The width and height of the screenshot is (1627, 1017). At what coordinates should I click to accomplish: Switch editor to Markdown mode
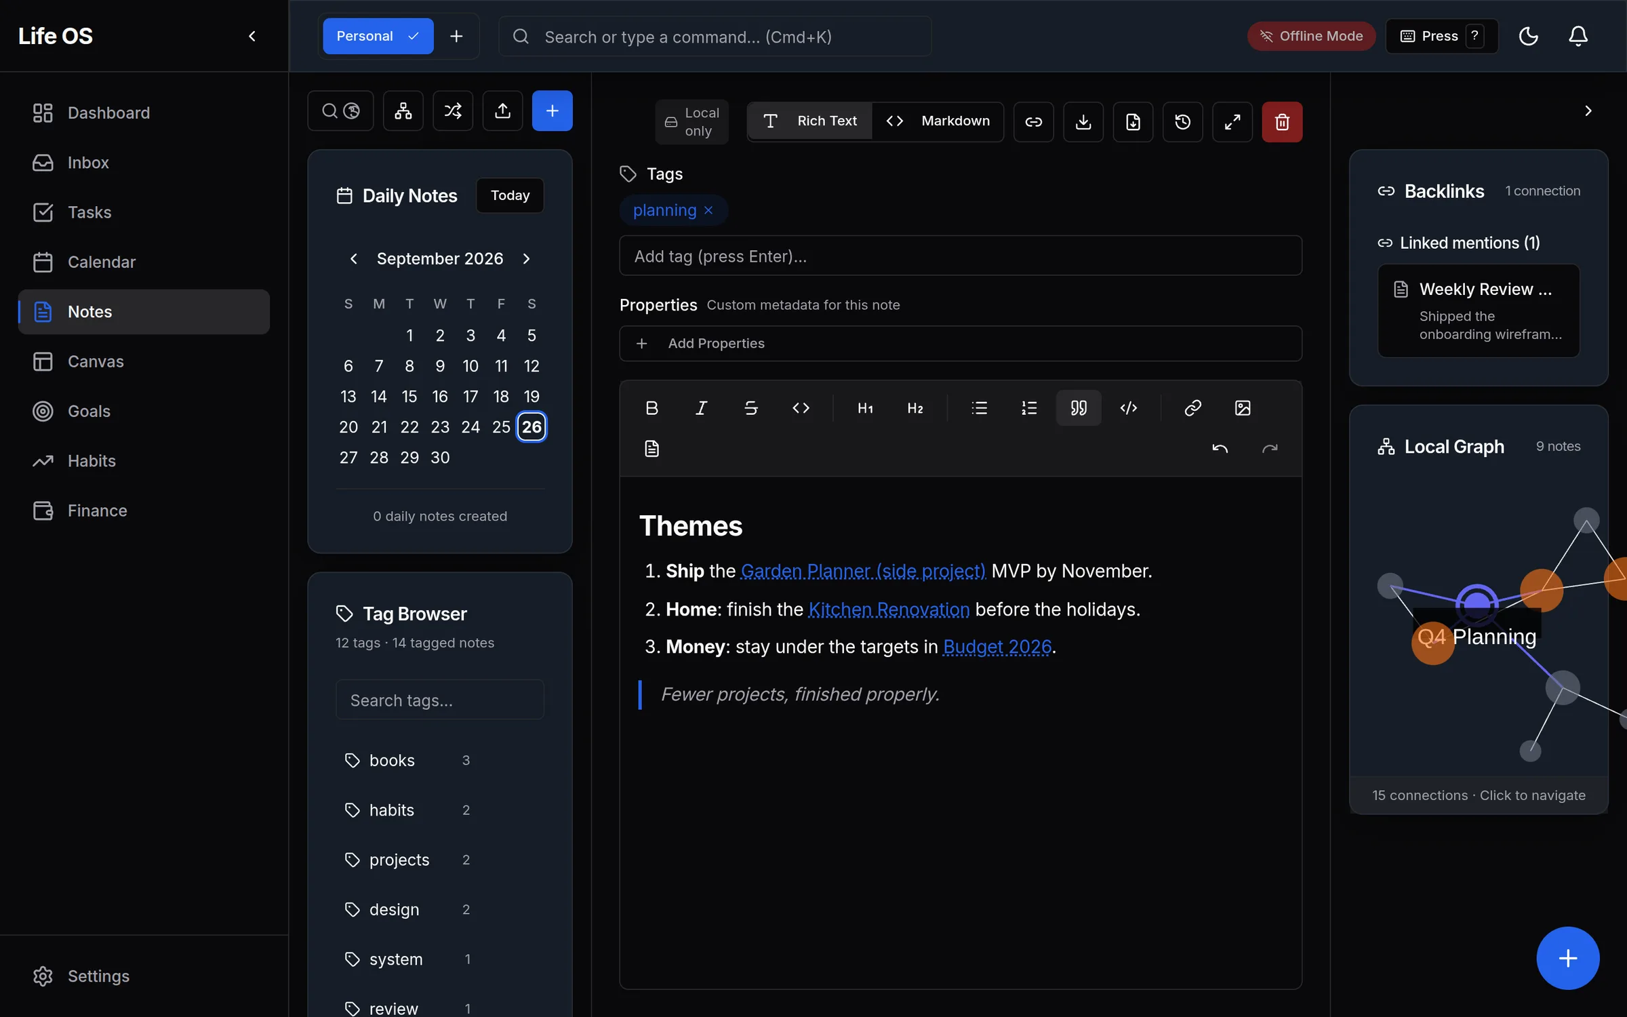tap(938, 121)
